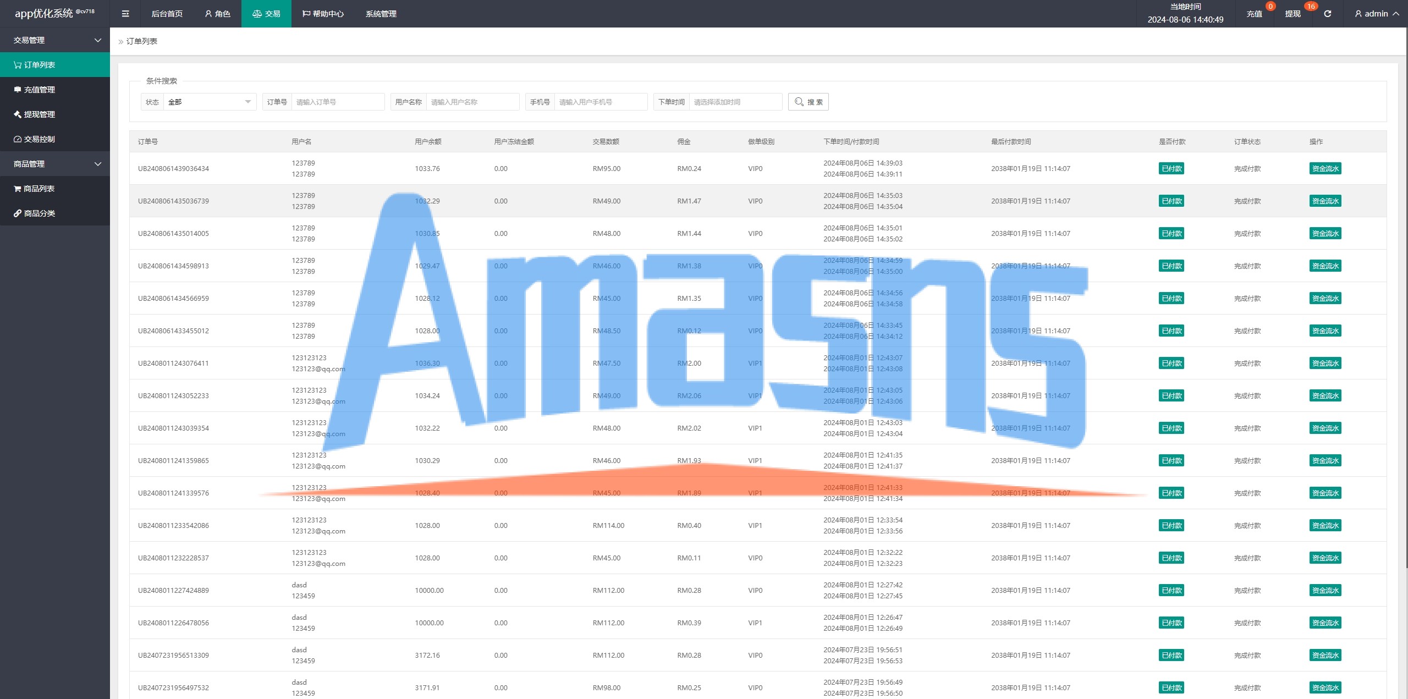Collapse the 商品管理 sidebar group
The width and height of the screenshot is (1408, 699).
(55, 164)
